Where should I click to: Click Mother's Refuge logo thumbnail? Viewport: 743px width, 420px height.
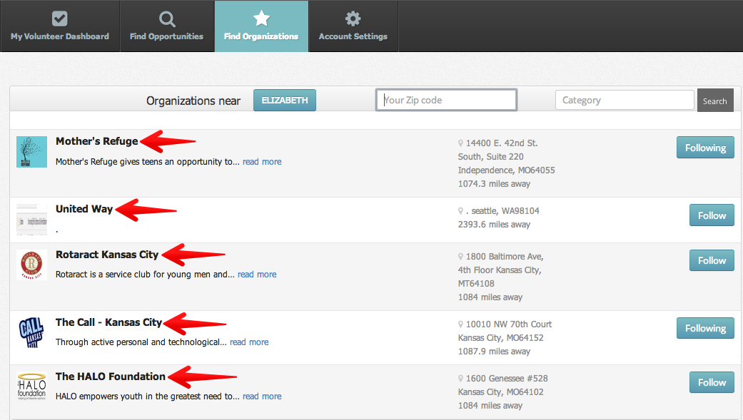pos(31,152)
